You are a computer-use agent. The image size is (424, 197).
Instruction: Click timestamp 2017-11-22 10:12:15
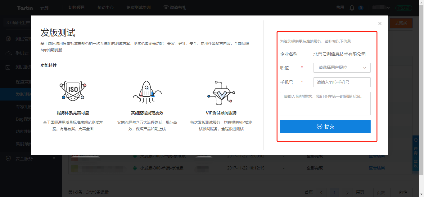(246, 168)
